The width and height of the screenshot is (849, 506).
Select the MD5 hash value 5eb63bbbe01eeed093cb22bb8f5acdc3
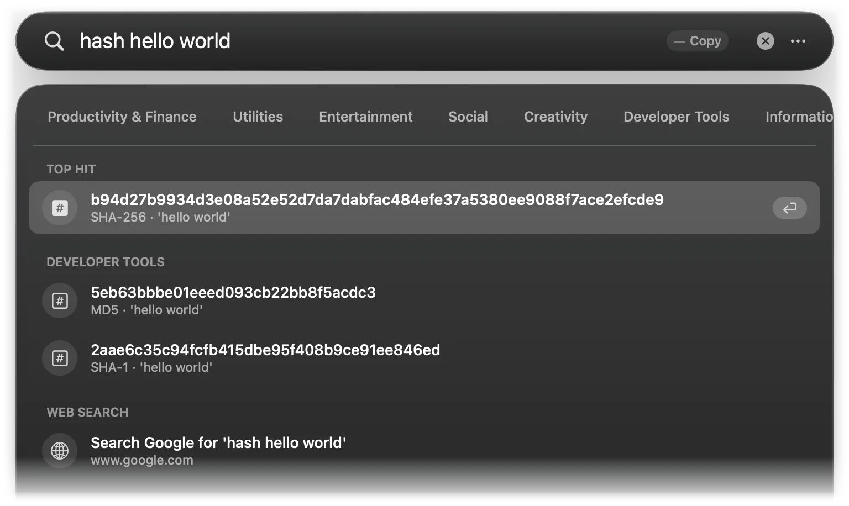click(x=233, y=292)
